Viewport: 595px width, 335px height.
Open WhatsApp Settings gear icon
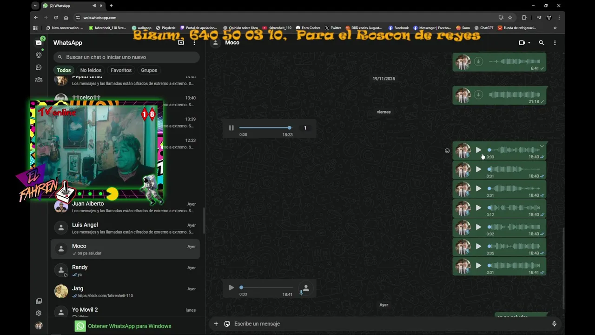(x=39, y=313)
